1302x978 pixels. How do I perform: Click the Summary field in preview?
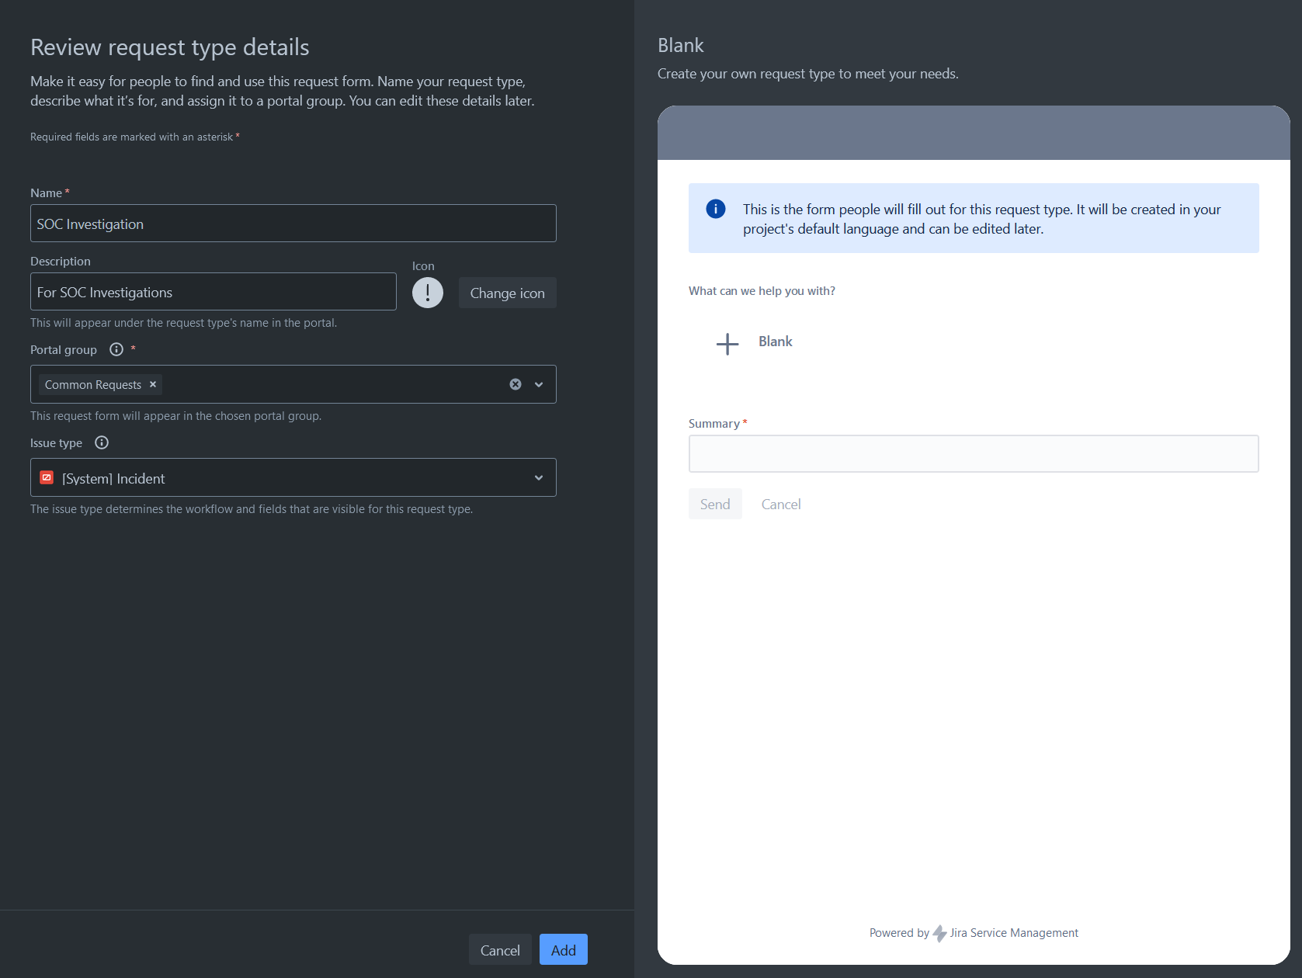973,454
